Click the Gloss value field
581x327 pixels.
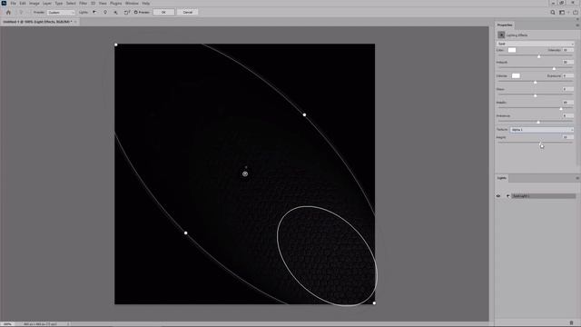[567, 89]
